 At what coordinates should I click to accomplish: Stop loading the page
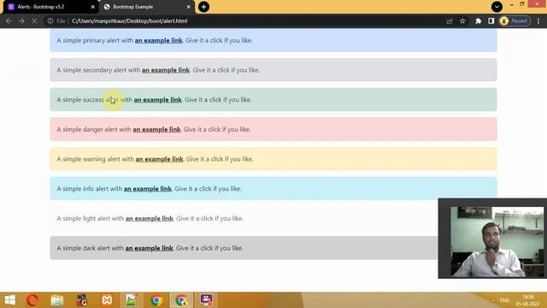click(34, 21)
